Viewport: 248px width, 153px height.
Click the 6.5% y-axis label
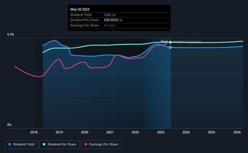(x=11, y=34)
